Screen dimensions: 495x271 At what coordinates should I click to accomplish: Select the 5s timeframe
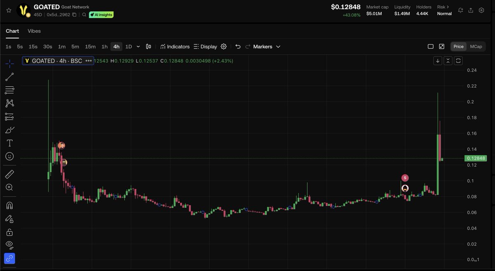(x=20, y=47)
